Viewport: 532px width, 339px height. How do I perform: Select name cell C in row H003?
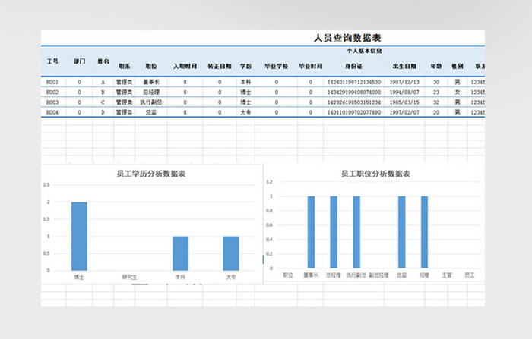[x=103, y=102]
